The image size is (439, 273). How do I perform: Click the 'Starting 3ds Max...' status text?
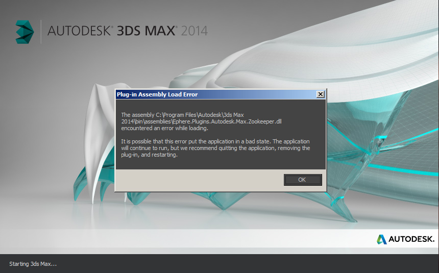tap(33, 264)
